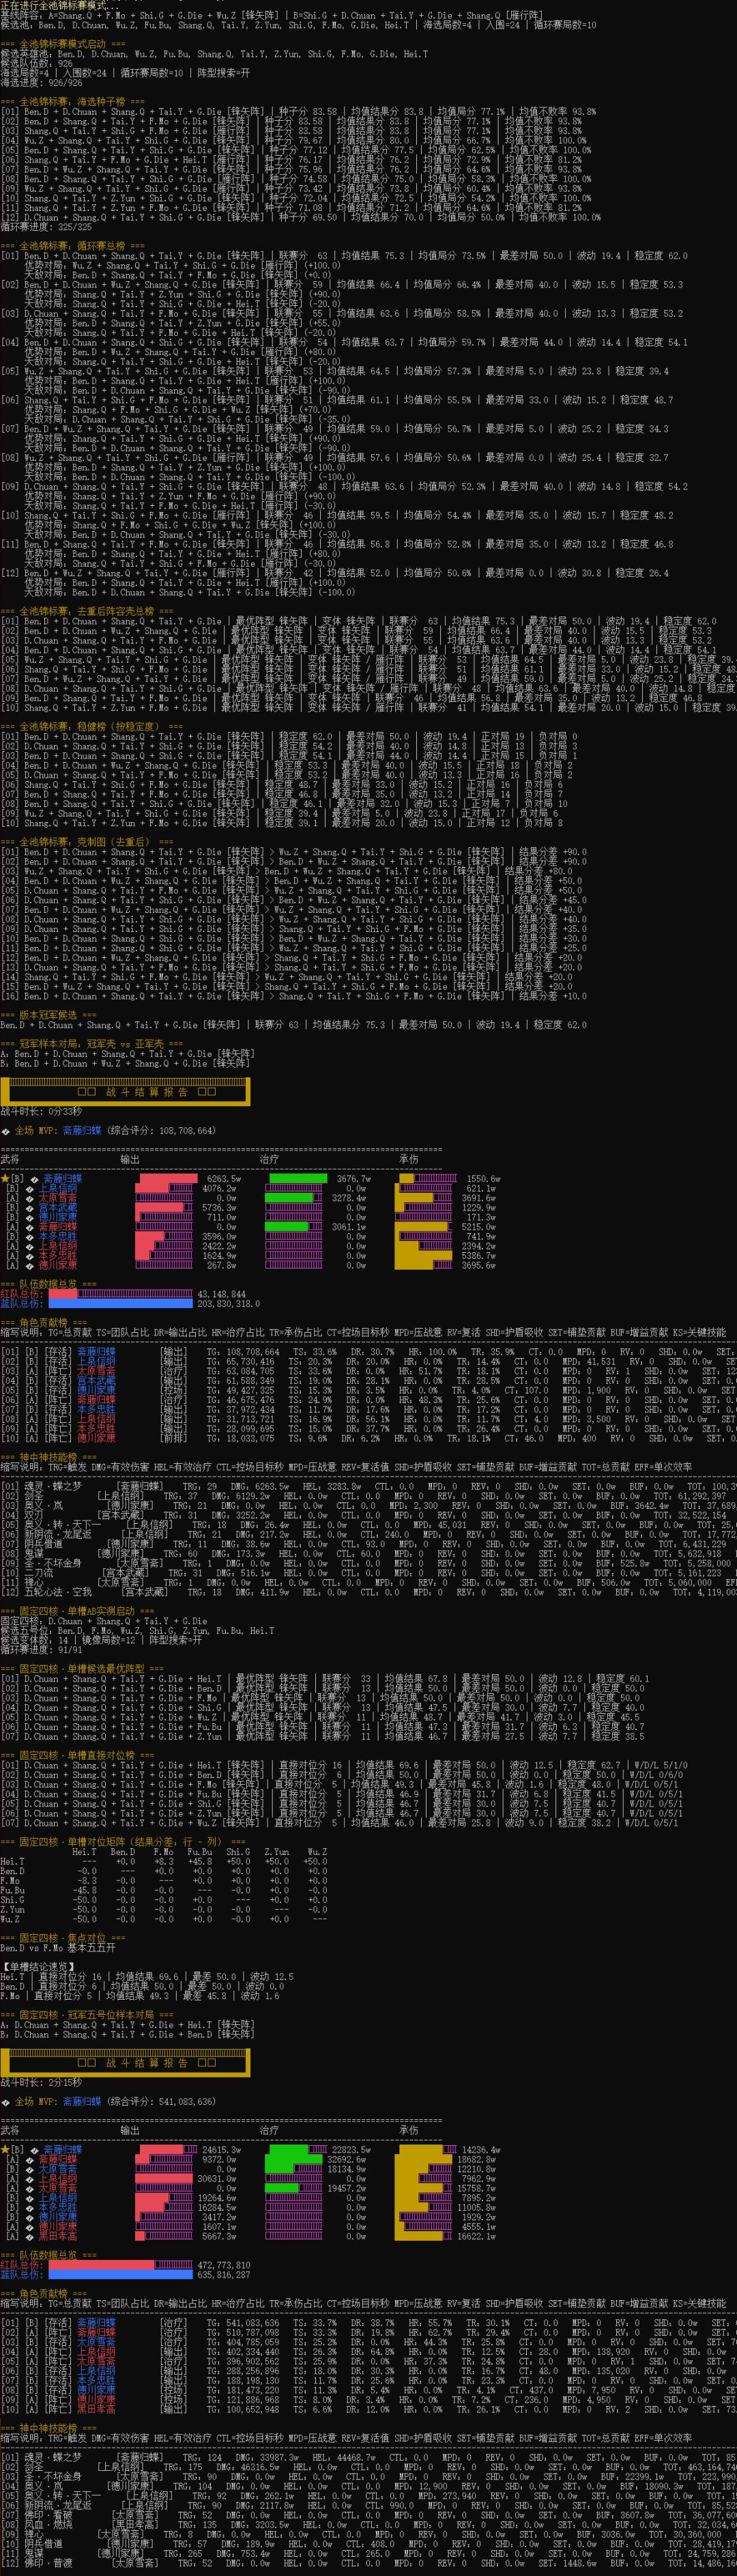737x2576 pixels.
Task: Click the header '全池锦标赛: 循环赛总榜'
Action: click(x=72, y=246)
